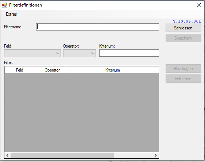Click the blue version number 3.10.05.001

[x=187, y=21]
